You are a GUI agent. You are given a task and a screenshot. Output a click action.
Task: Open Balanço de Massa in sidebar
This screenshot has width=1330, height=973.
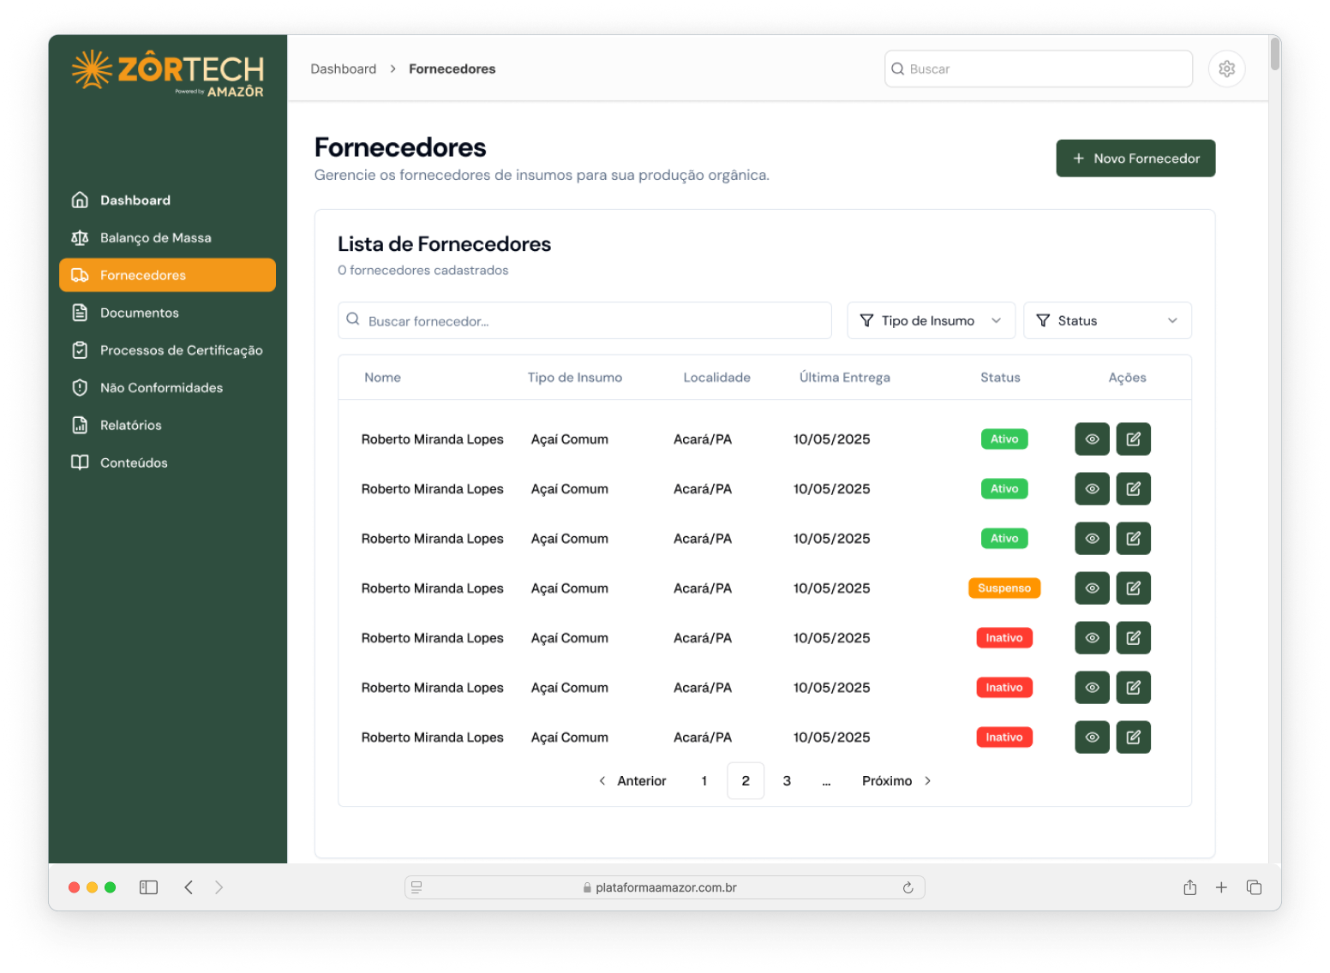click(155, 238)
